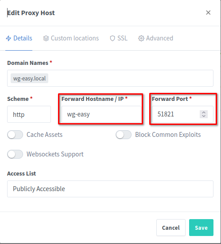Click the shield SSL icon
The image size is (221, 244).
(112, 38)
